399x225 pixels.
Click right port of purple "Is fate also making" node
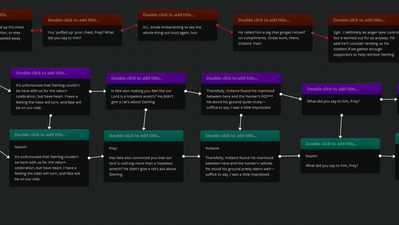185,91
